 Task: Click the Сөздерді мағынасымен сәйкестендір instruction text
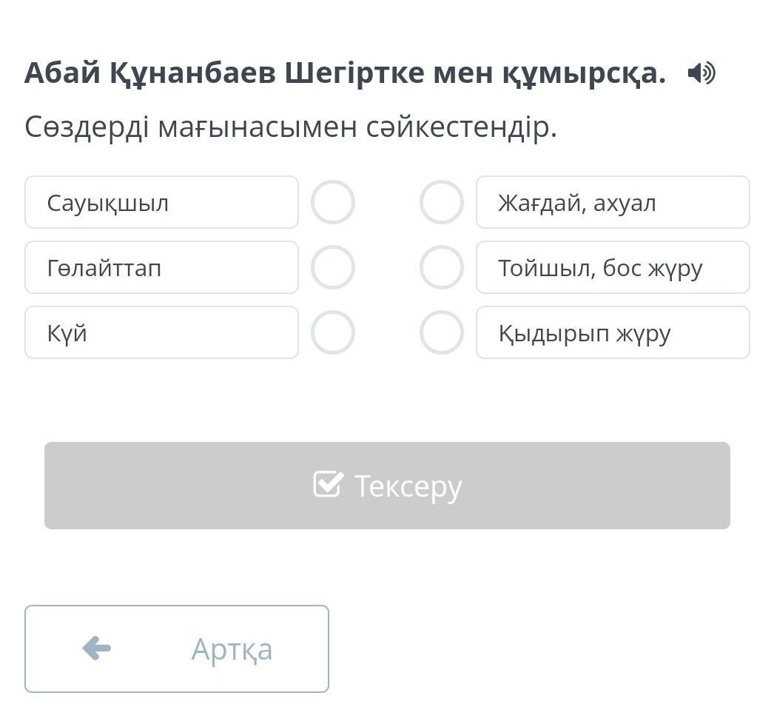click(x=291, y=127)
